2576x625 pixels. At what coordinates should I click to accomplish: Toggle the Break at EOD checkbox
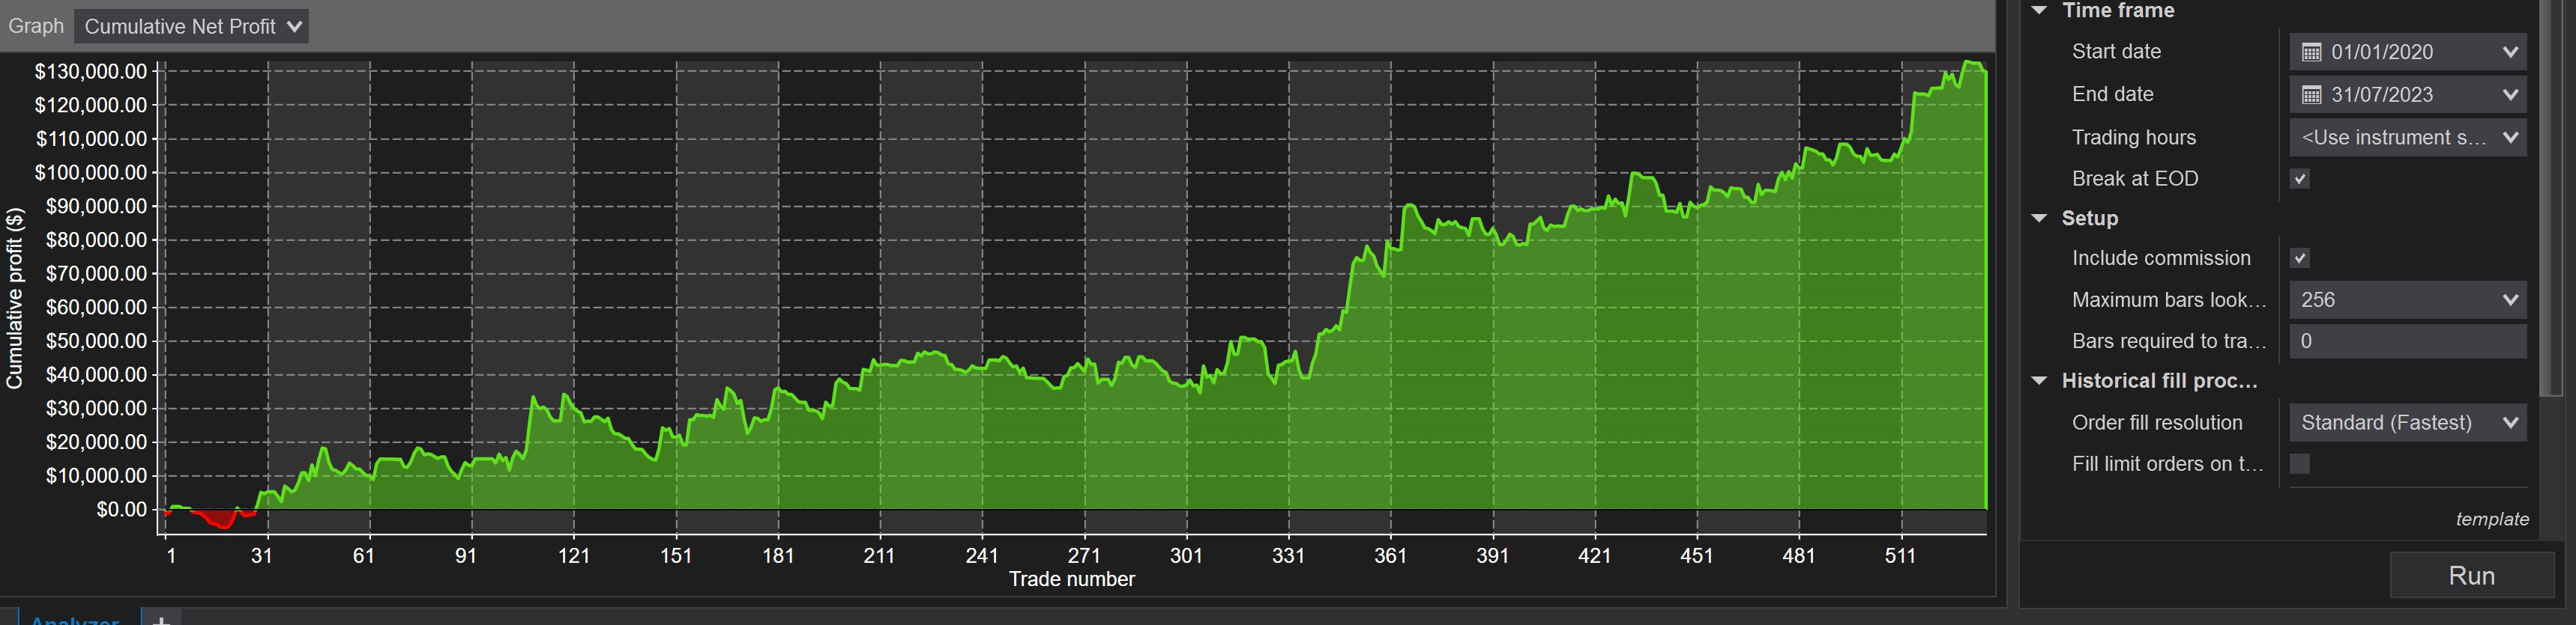click(x=2300, y=179)
